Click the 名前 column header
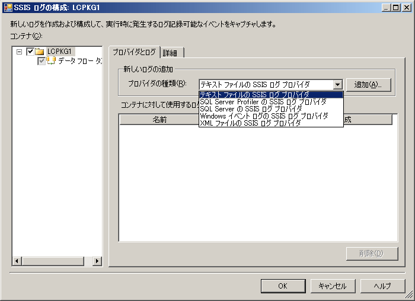 [159, 120]
